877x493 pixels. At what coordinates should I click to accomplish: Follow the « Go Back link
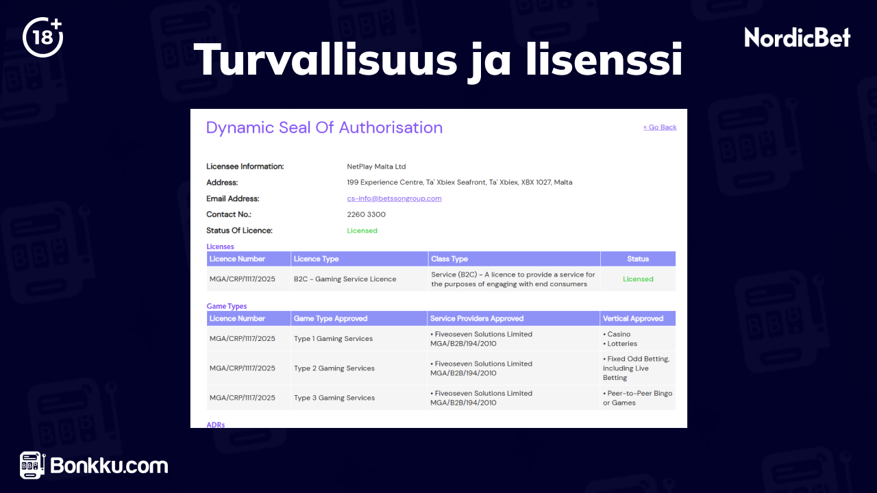pyautogui.click(x=660, y=127)
